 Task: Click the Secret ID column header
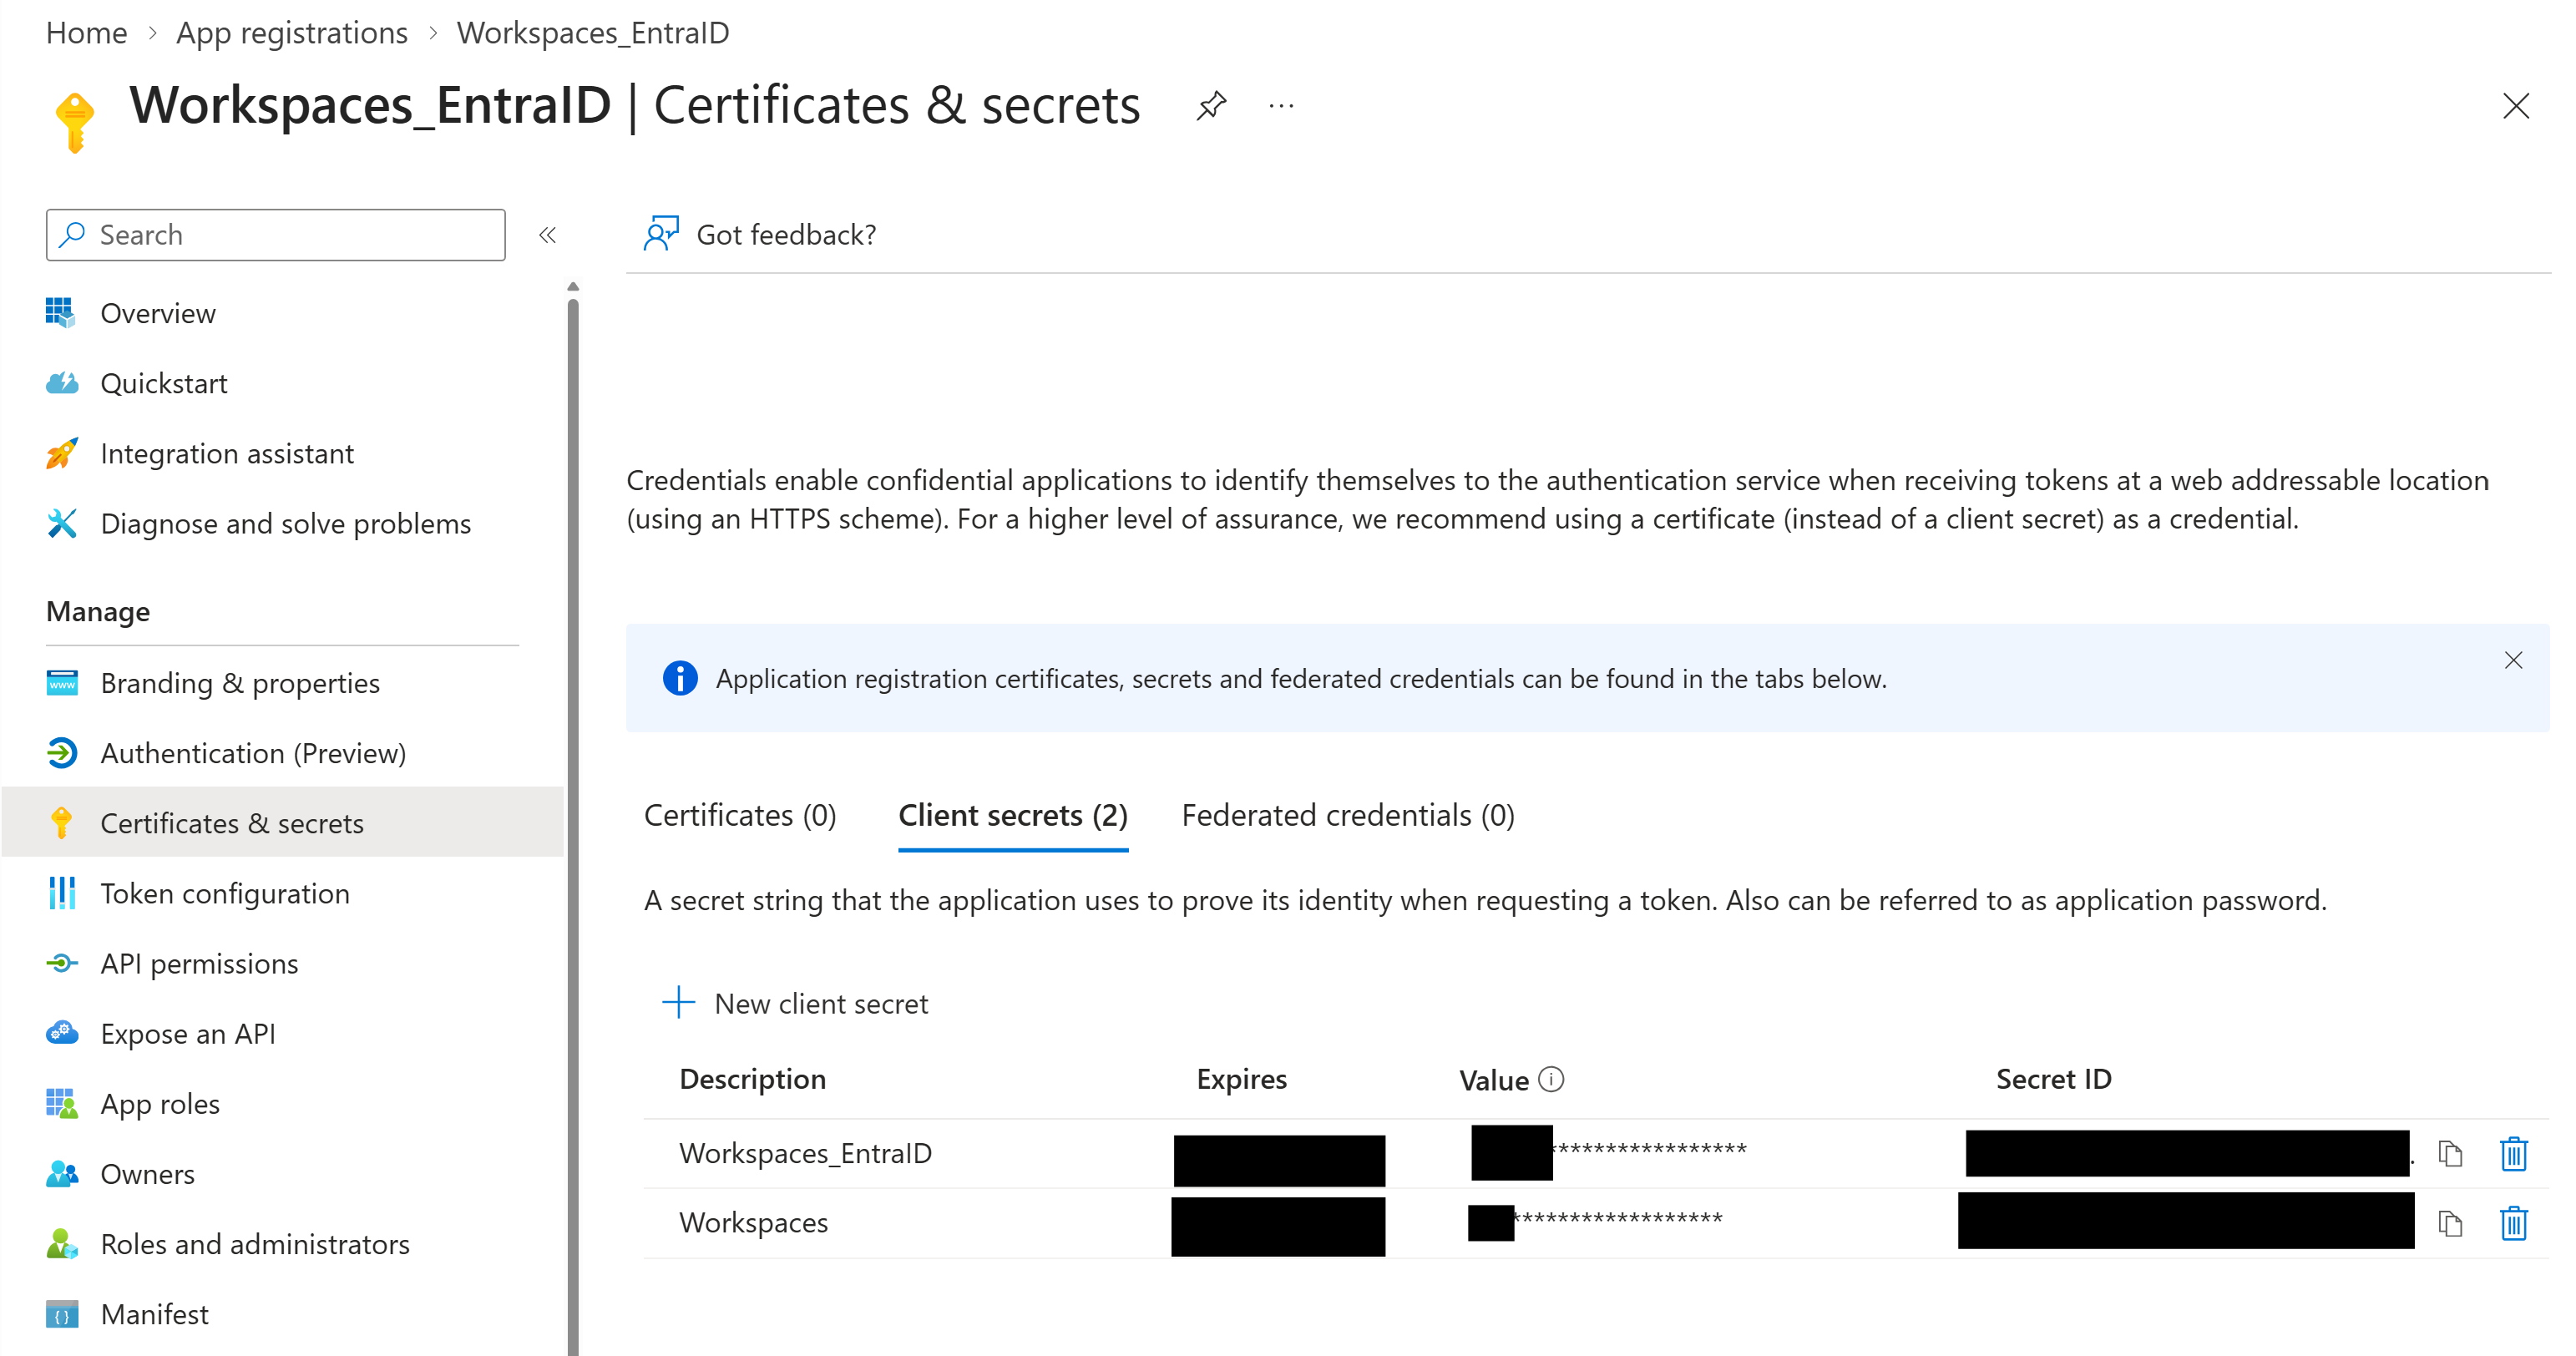(x=2053, y=1079)
